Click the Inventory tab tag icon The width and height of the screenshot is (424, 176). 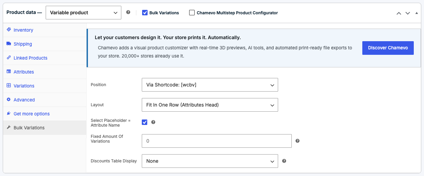click(9, 30)
